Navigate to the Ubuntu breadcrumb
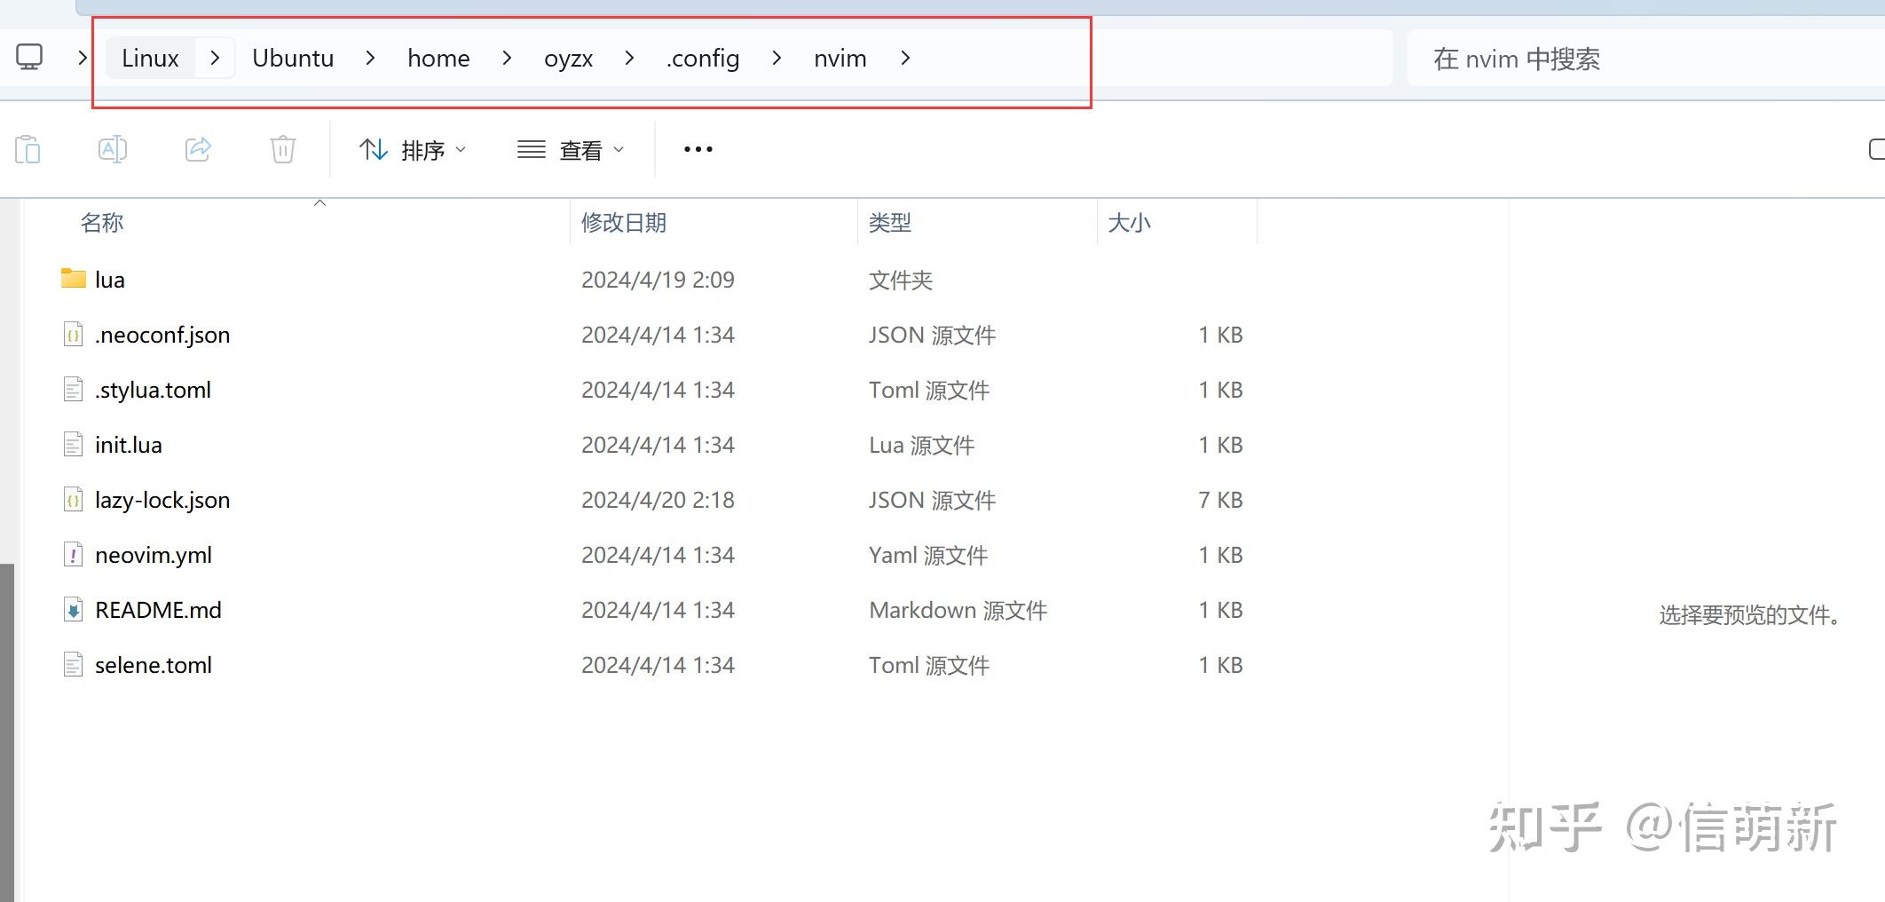The image size is (1885, 902). click(293, 58)
